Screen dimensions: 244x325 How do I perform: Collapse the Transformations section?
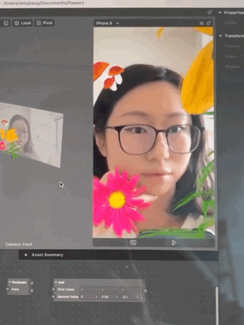point(220,36)
